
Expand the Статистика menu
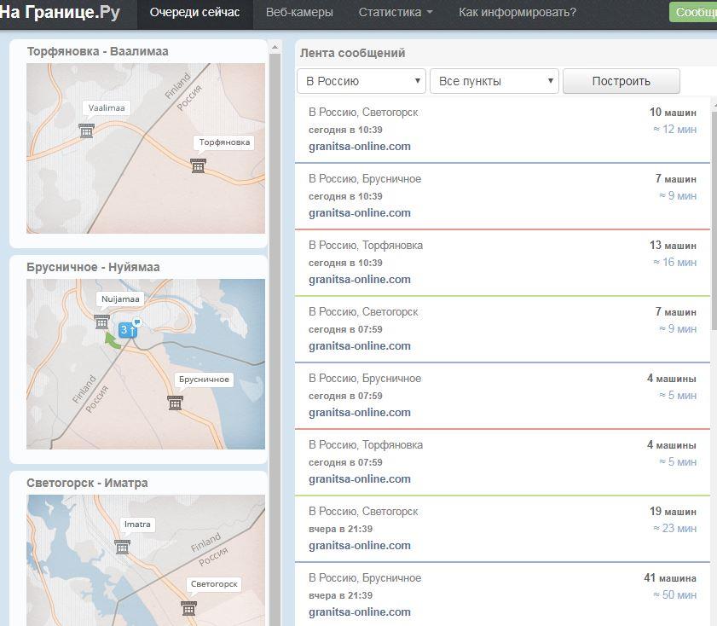[396, 13]
